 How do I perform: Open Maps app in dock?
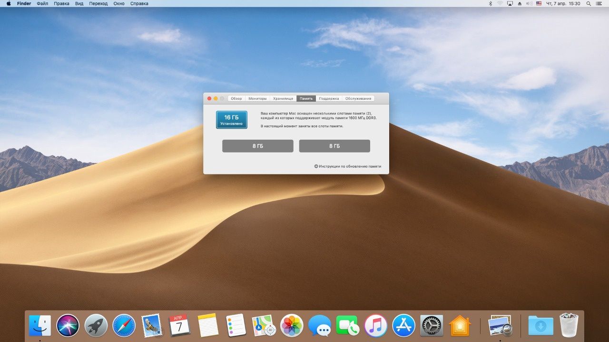pyautogui.click(x=264, y=325)
